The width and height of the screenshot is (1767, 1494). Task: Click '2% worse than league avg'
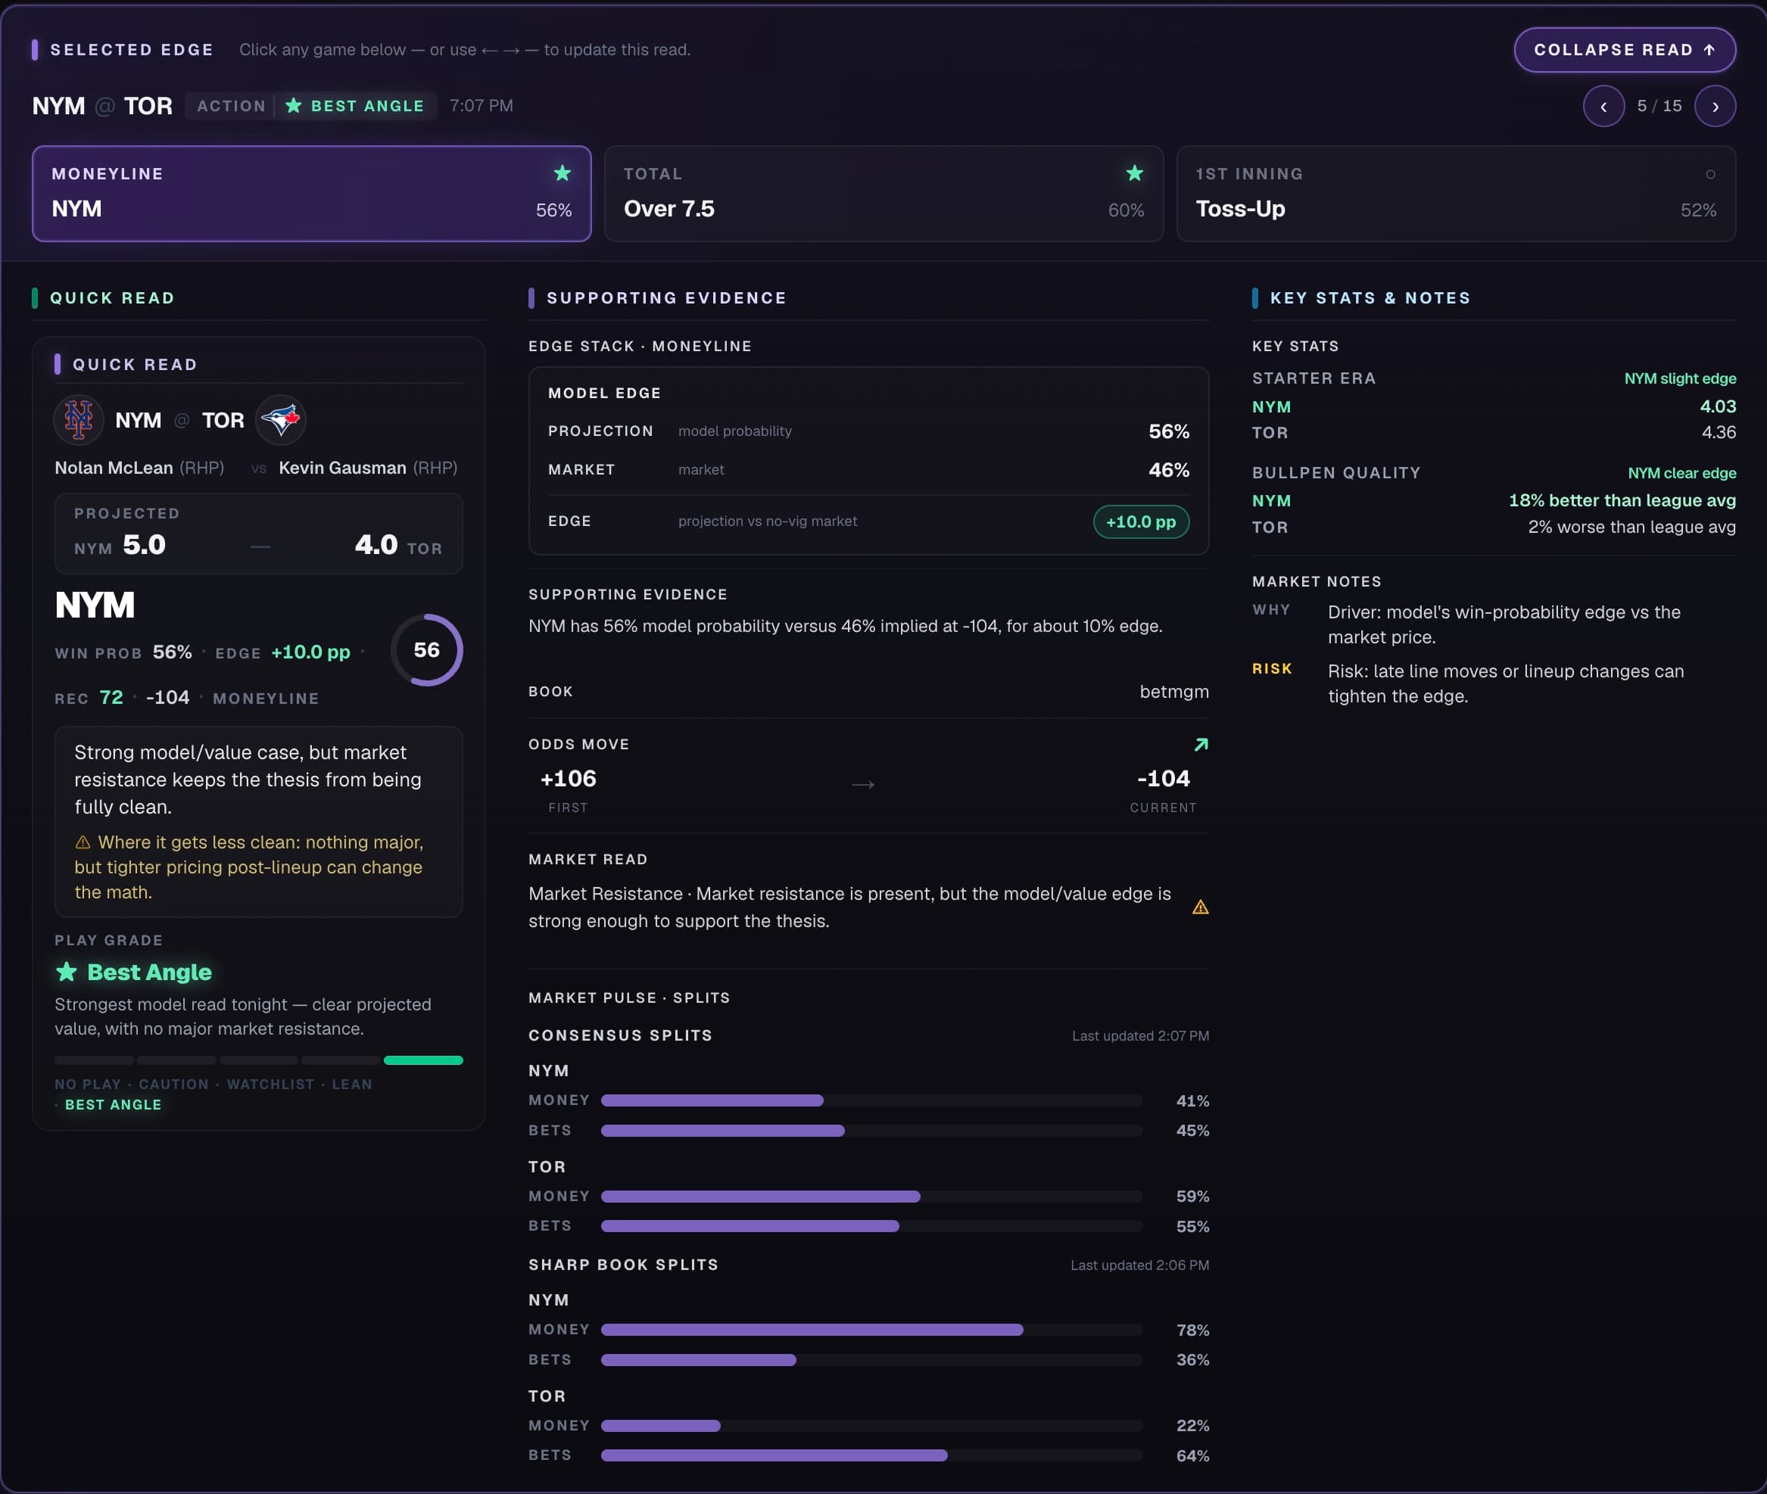point(1631,527)
